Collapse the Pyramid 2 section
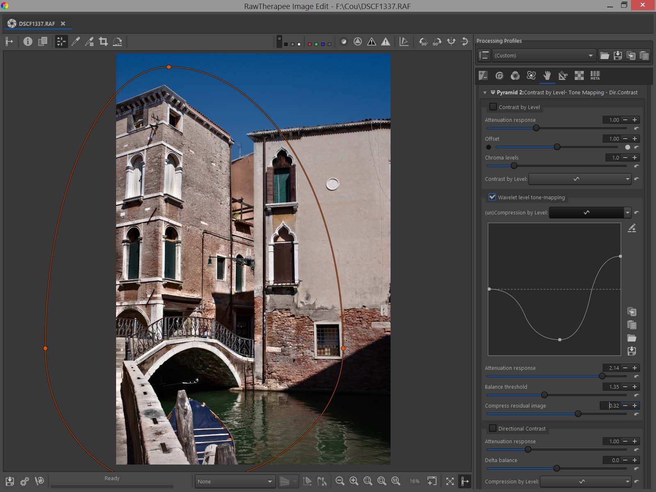The height and width of the screenshot is (492, 656). 485,93
